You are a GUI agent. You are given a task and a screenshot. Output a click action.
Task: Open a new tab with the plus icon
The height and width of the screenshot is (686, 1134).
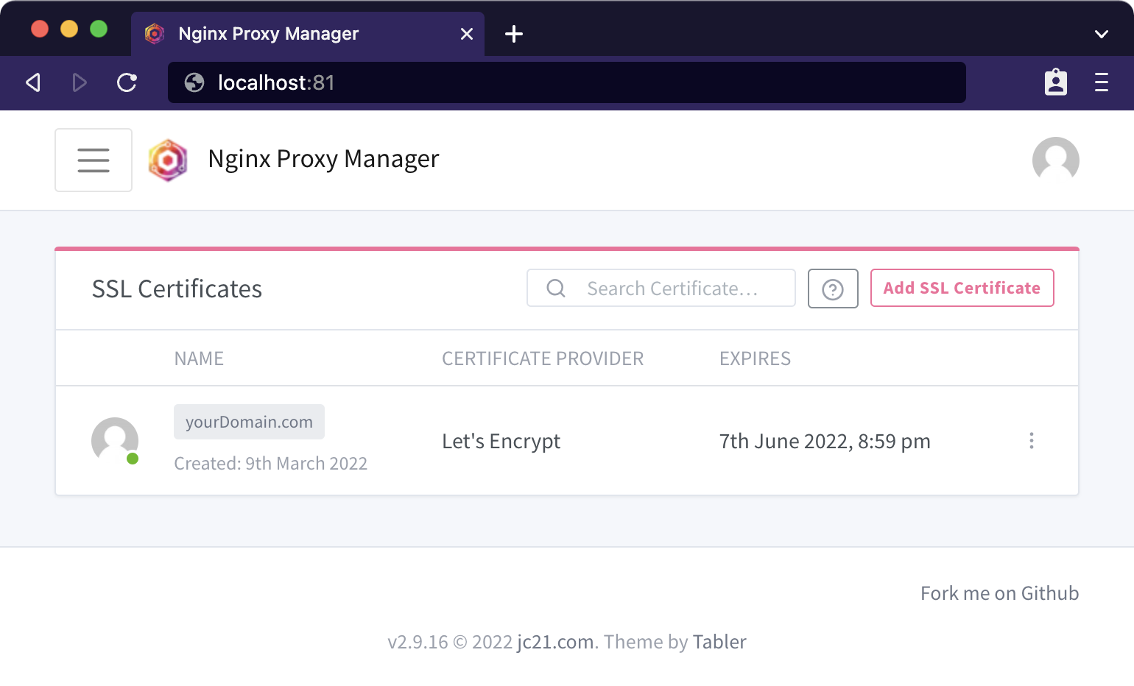click(x=514, y=34)
